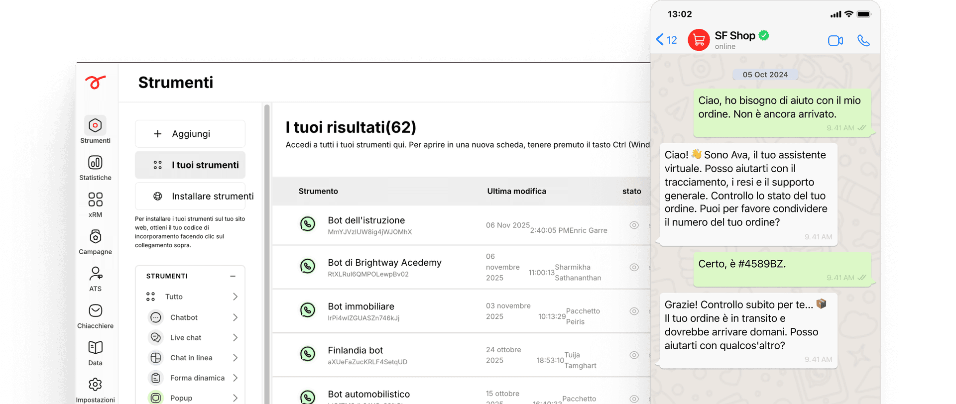Viewport: 956px width, 404px height.
Task: Toggle eye icon for Bot di Brightway Acedemy
Action: click(634, 268)
